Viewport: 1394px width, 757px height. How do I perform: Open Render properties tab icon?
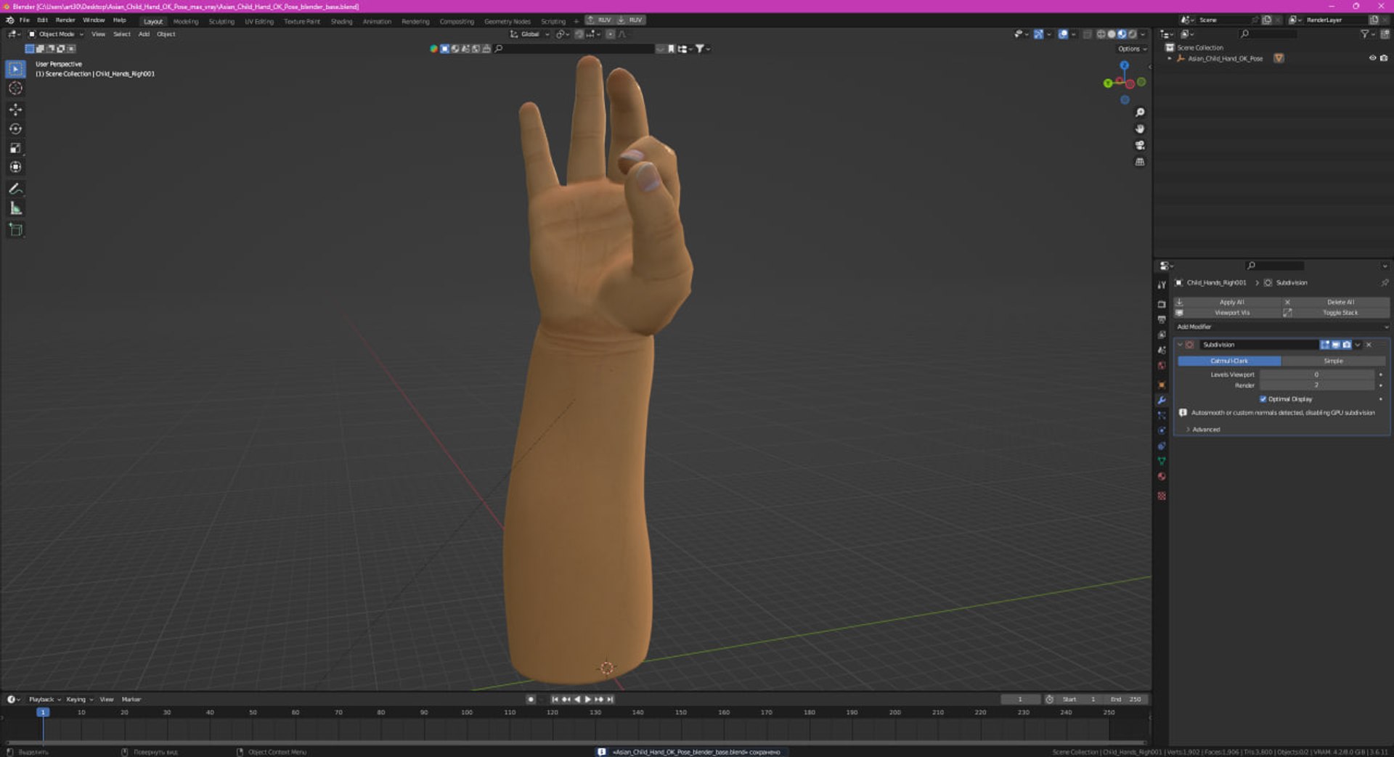coord(1162,304)
